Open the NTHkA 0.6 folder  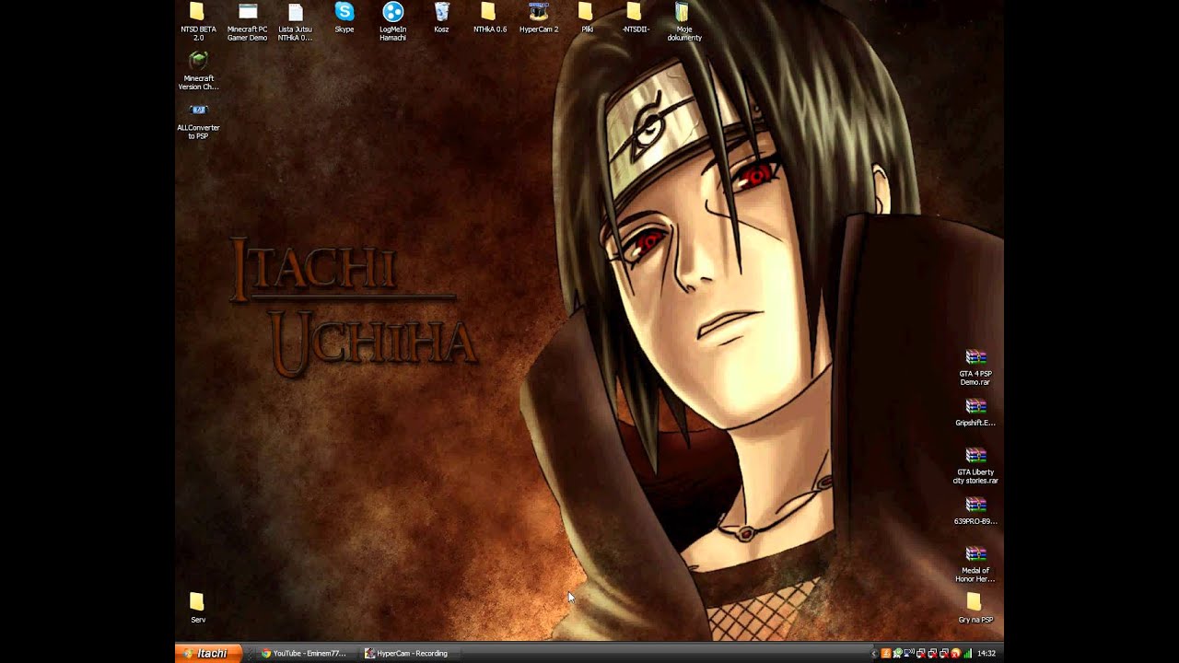(489, 18)
